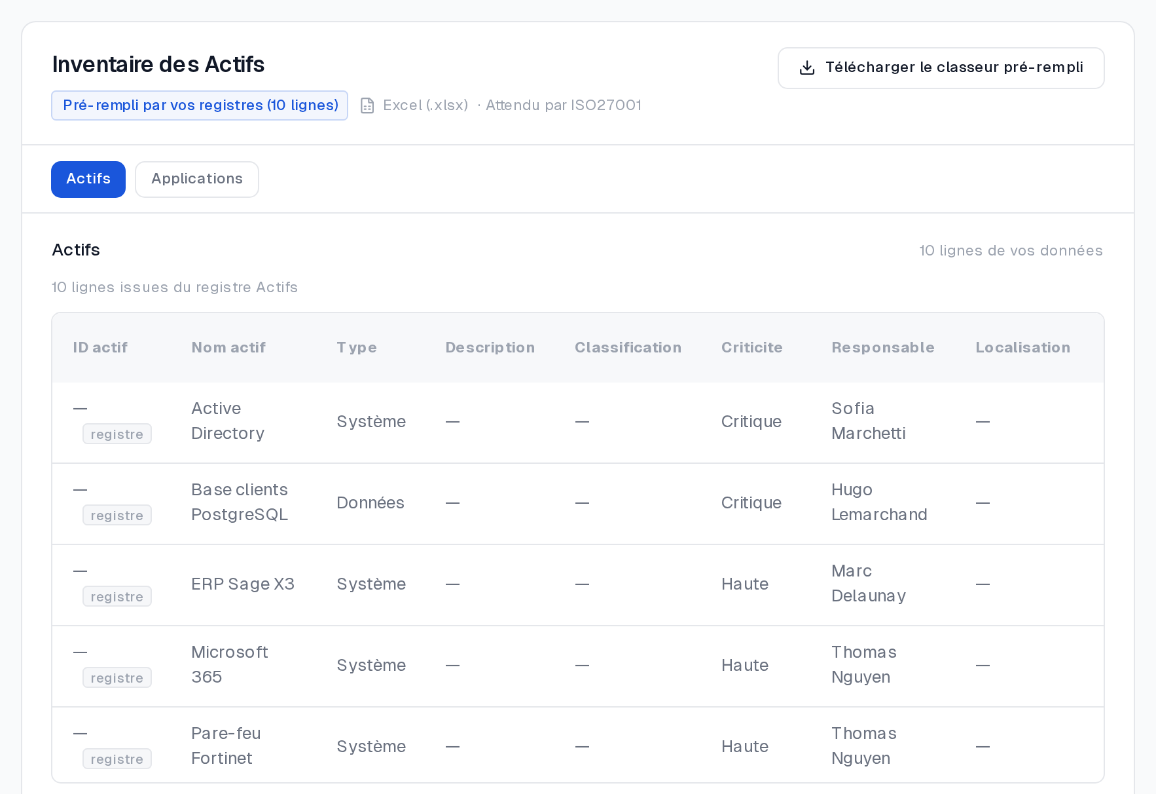Click responsible 'Sofia Marchetti'
The height and width of the screenshot is (794, 1156).
point(869,421)
